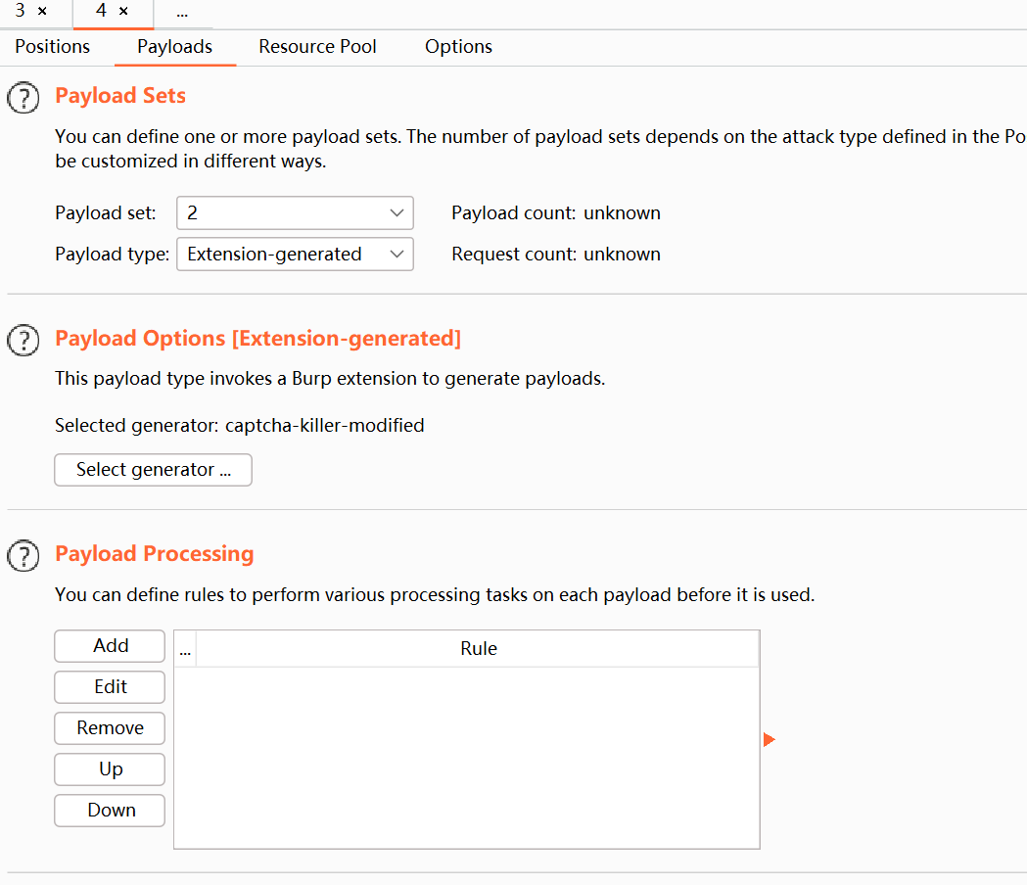
Task: Click the orange arrow beside rule table
Action: click(769, 740)
